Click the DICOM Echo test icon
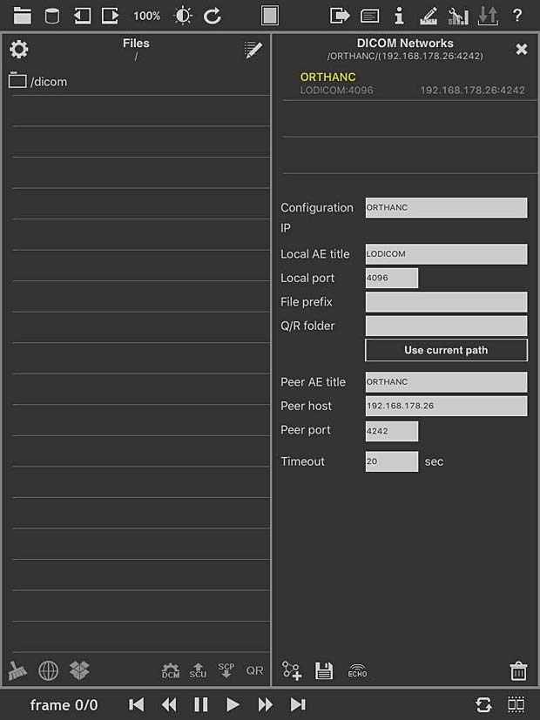 click(x=357, y=671)
